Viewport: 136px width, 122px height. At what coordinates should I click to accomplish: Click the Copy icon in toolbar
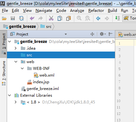click(x=60, y=18)
